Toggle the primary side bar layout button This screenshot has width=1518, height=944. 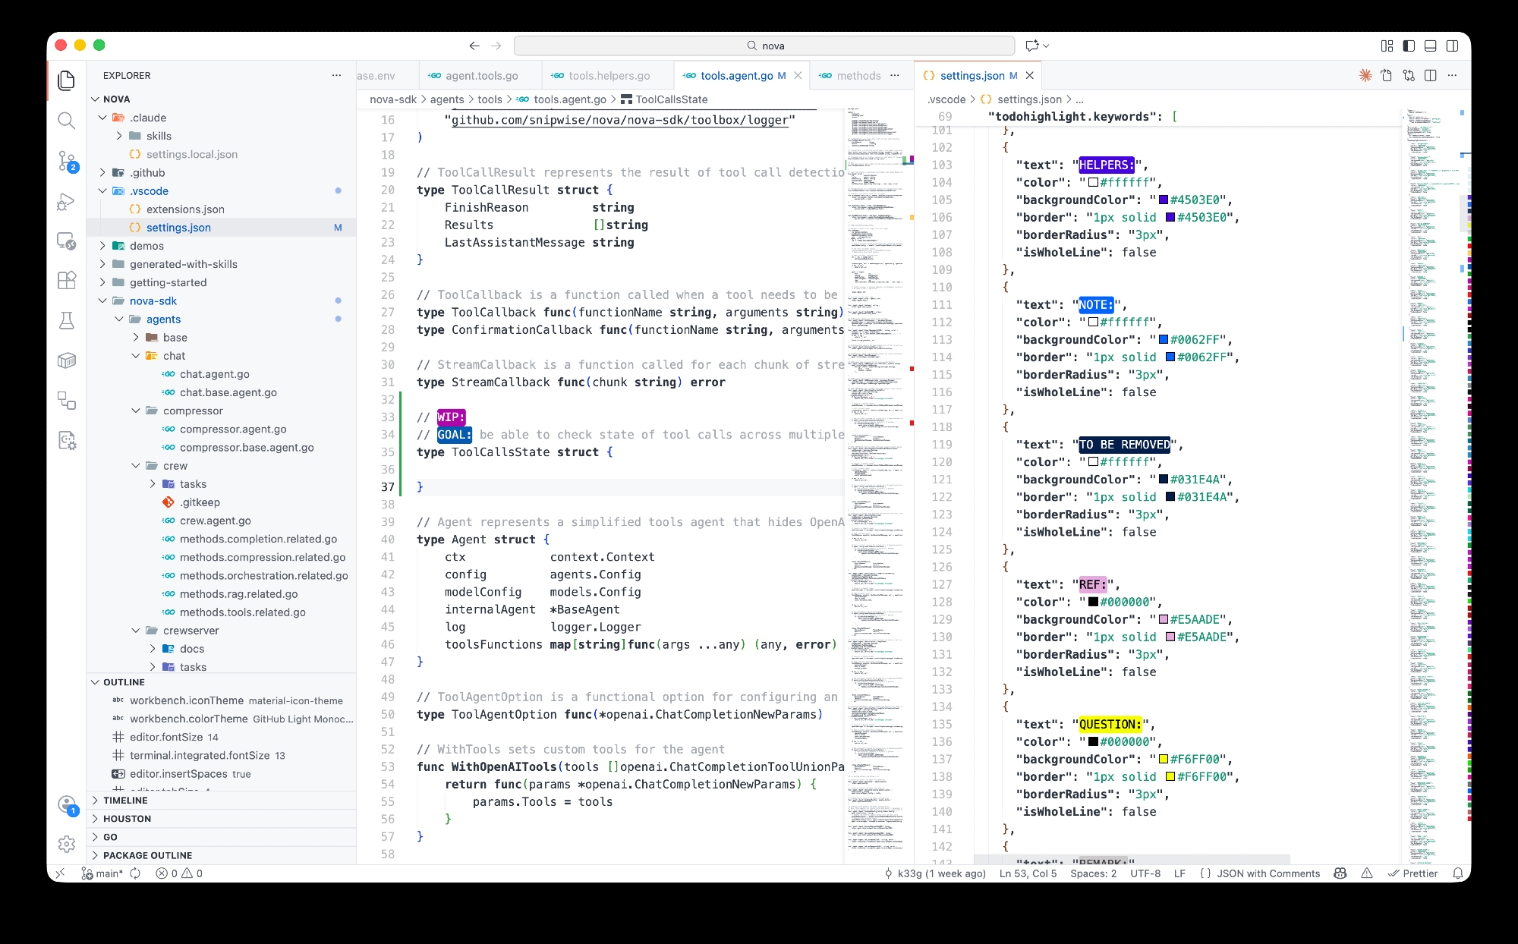click(x=1409, y=46)
